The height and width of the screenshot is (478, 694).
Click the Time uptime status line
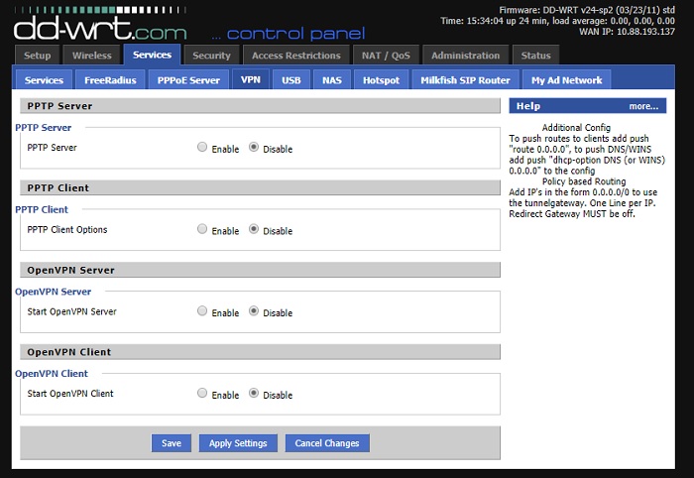(557, 21)
